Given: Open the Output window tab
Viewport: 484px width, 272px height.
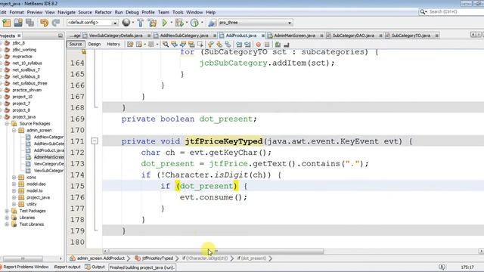Looking at the screenshot, I should 95,267.
